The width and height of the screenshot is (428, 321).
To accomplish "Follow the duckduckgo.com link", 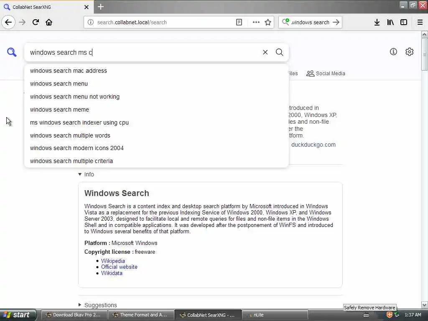I will tap(313, 145).
